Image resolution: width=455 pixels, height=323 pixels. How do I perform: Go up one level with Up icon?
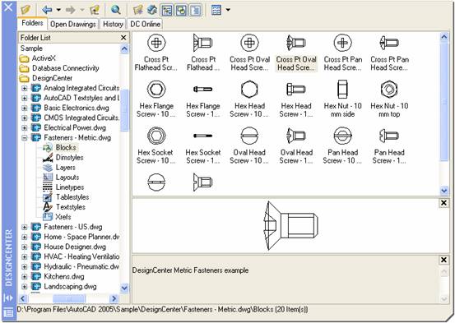click(x=95, y=10)
